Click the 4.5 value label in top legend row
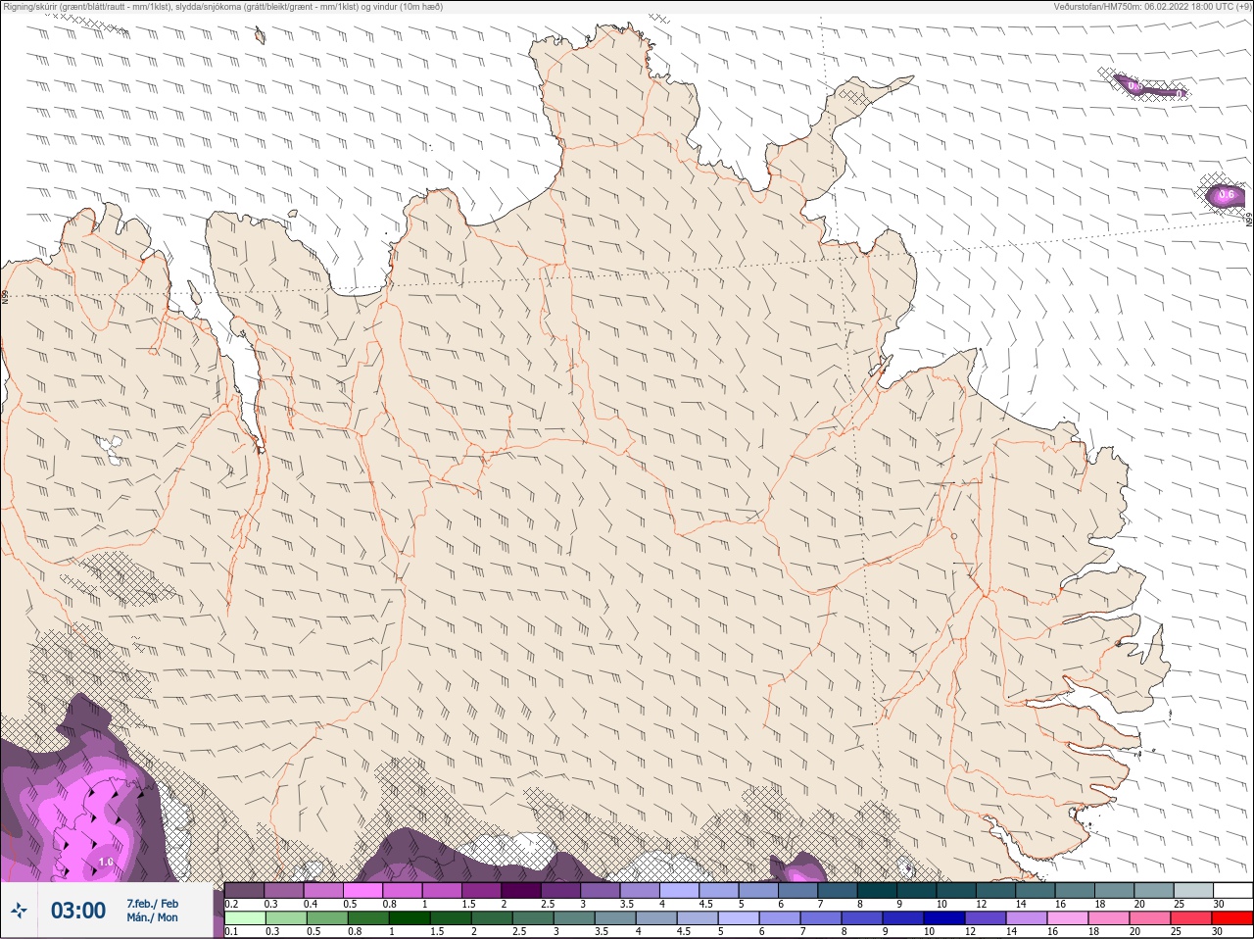The height and width of the screenshot is (939, 1254). [705, 904]
